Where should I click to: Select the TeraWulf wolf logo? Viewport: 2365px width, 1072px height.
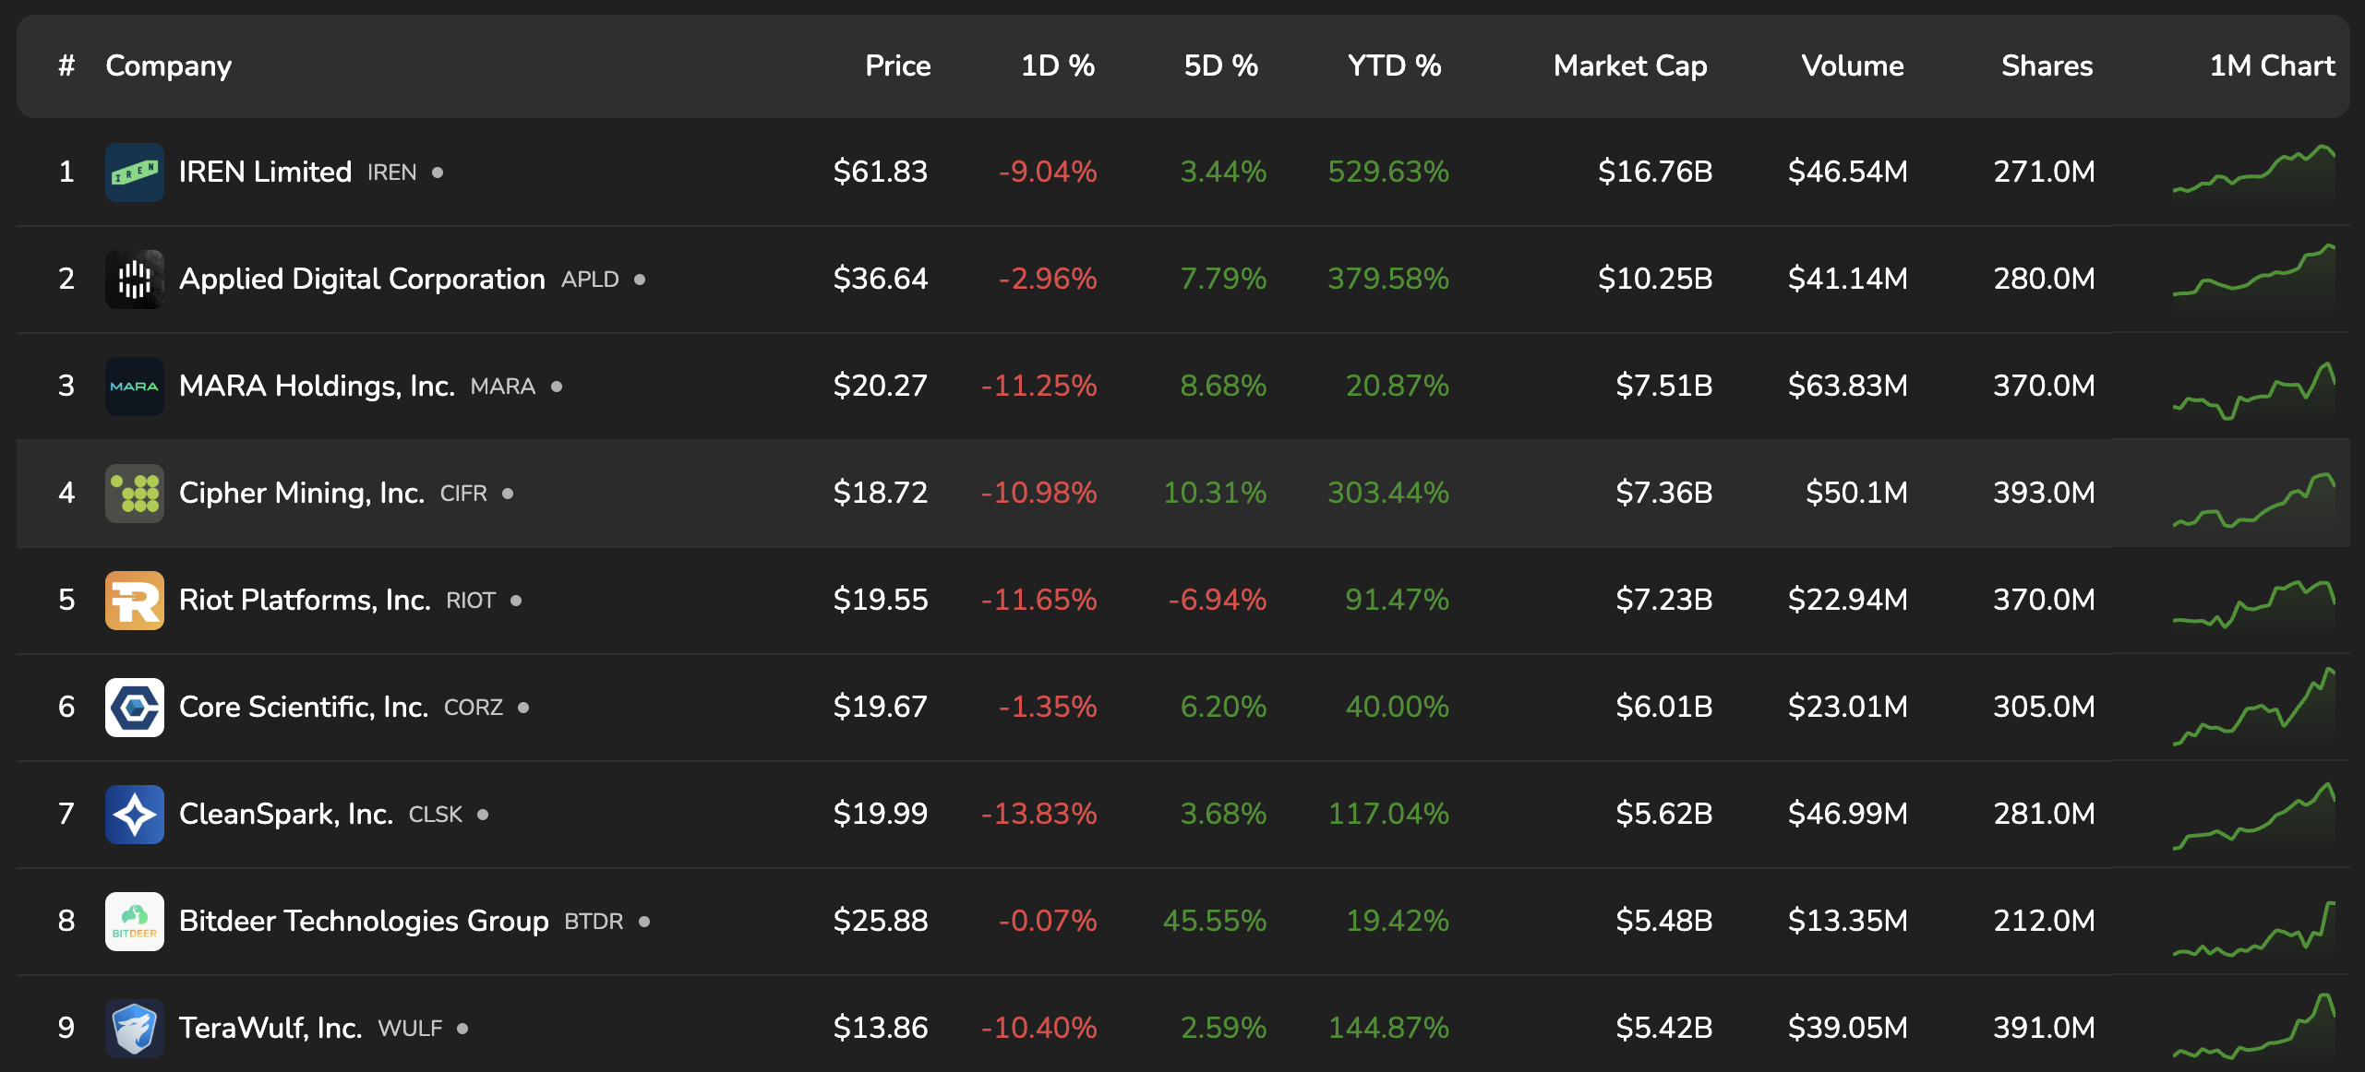pos(134,1028)
